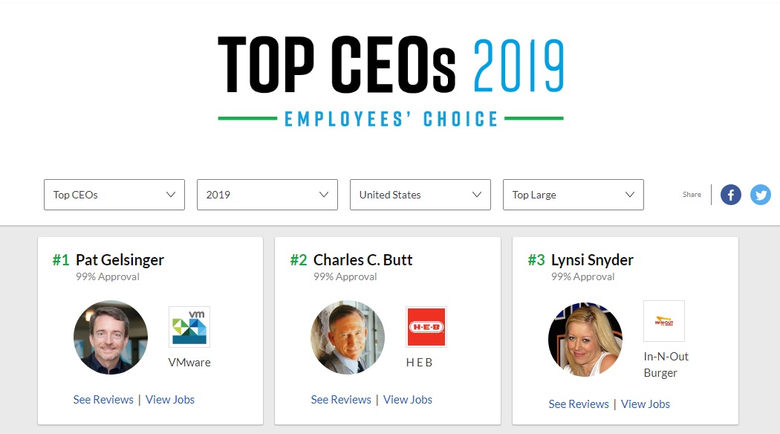
Task: Share the page on Facebook
Action: click(x=731, y=195)
